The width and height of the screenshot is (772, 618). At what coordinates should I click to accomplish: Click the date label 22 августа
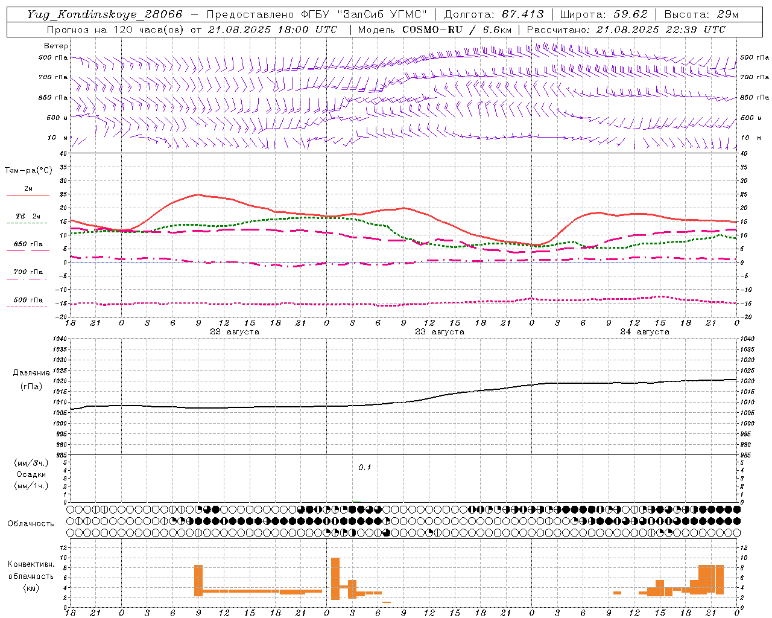[x=235, y=332]
